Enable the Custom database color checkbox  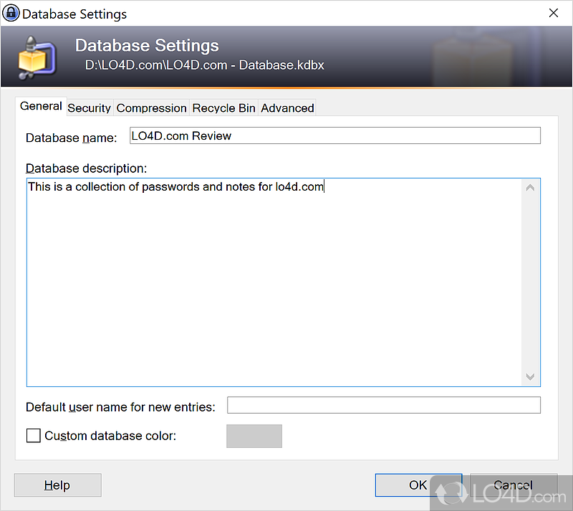tap(33, 436)
